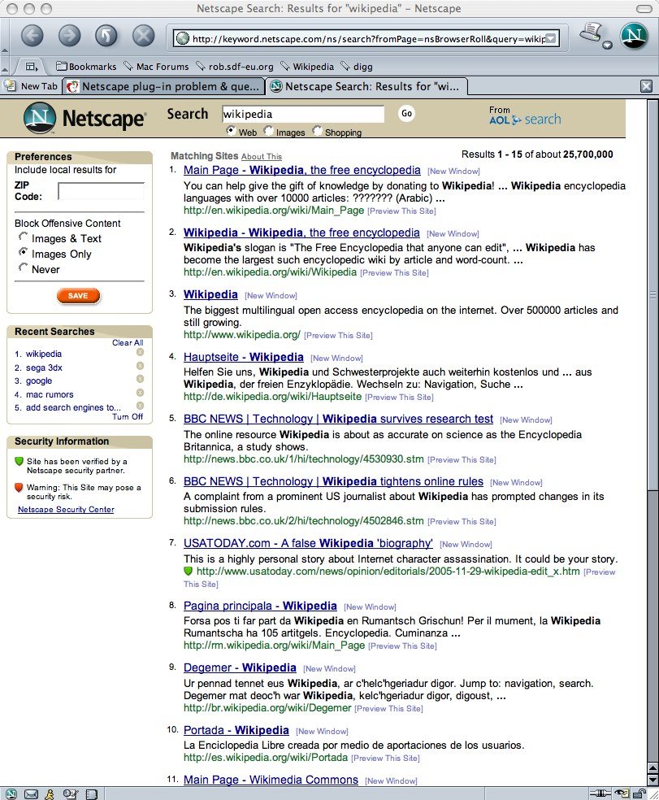
Task: Open Main Page - Wikipedia result
Action: [302, 170]
